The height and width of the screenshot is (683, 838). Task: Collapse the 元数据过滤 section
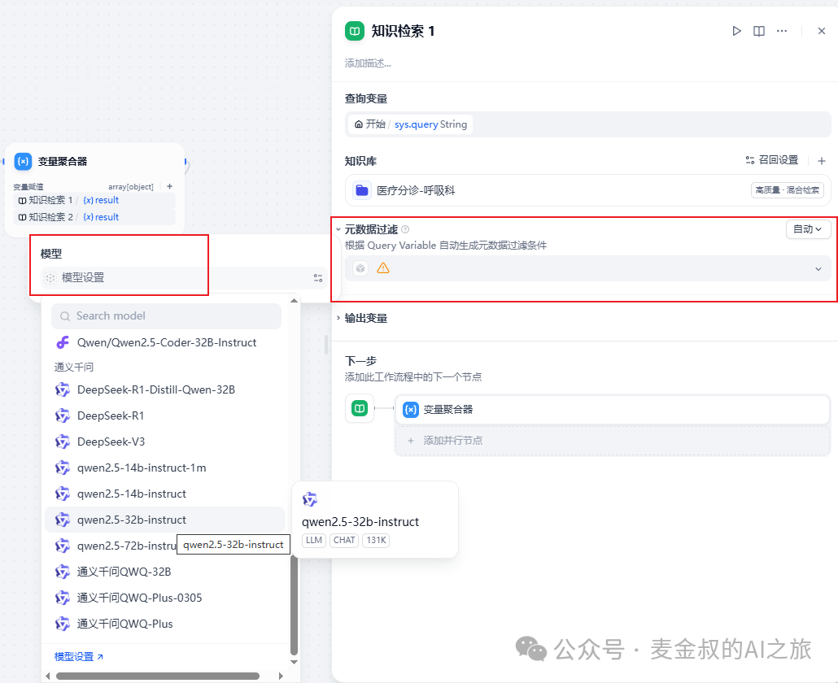(338, 229)
